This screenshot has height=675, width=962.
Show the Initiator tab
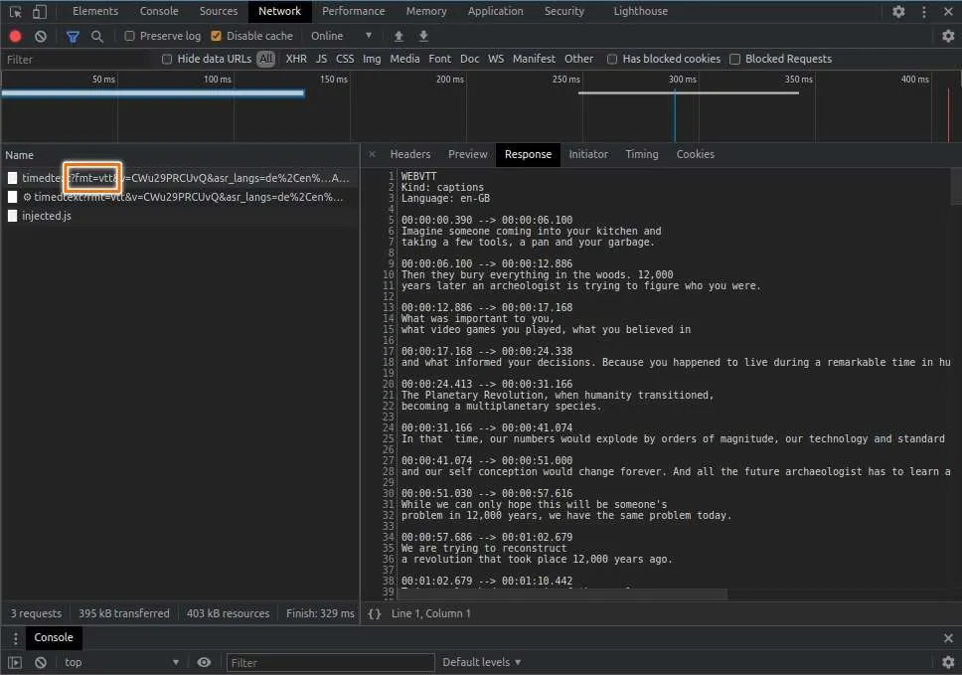[x=588, y=154]
